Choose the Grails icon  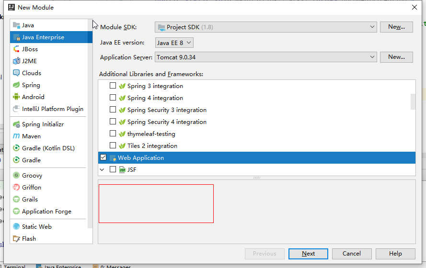(16, 200)
